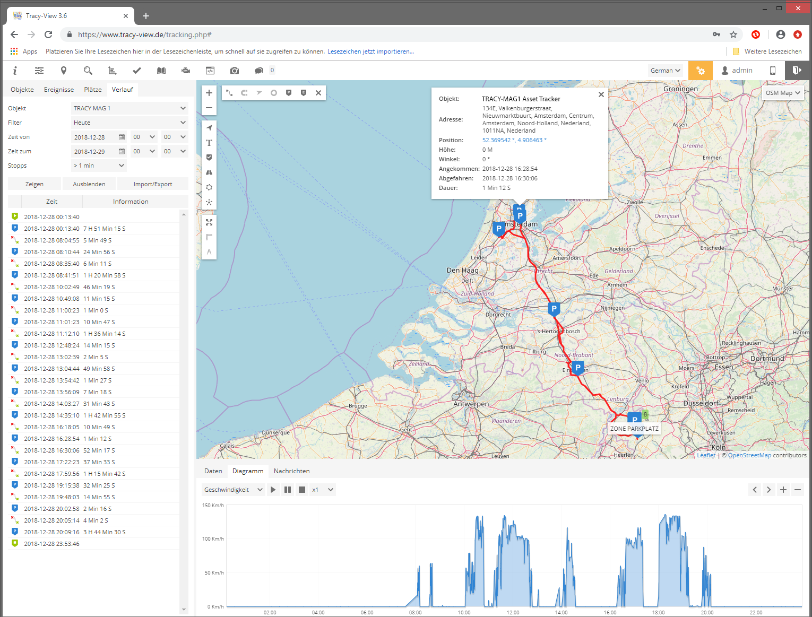Toggle the zones polygon layer icon
Screen dimensions: 812x617
209,187
